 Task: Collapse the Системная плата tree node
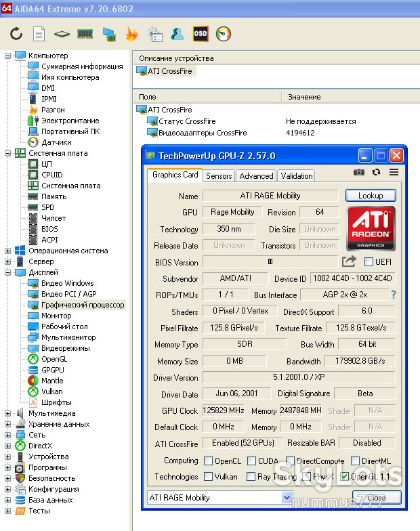(8, 153)
